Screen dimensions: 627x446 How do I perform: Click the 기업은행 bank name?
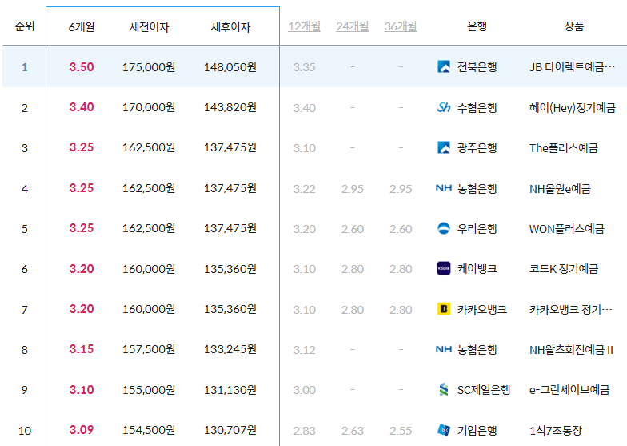[477, 431]
